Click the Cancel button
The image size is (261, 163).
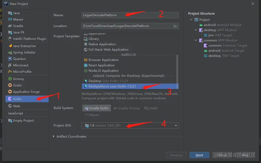coord(222,155)
